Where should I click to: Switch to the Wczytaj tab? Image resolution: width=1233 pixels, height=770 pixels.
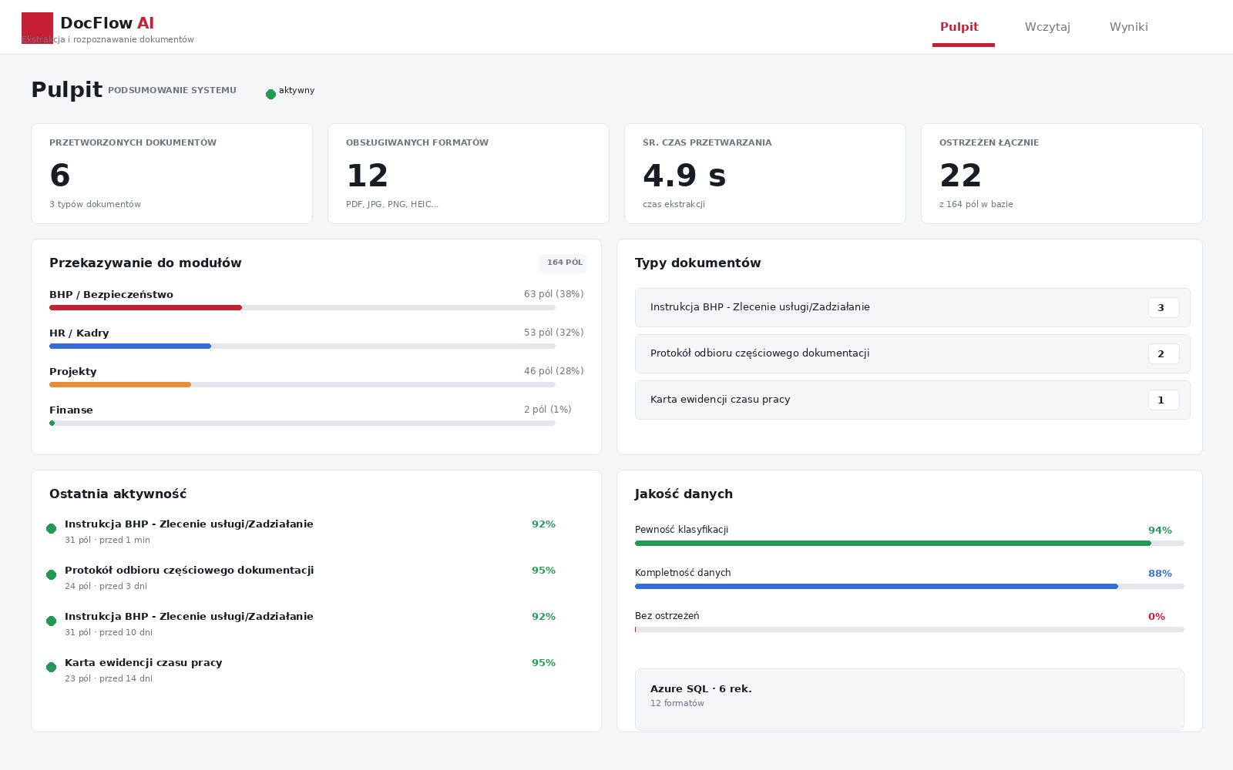click(1047, 27)
